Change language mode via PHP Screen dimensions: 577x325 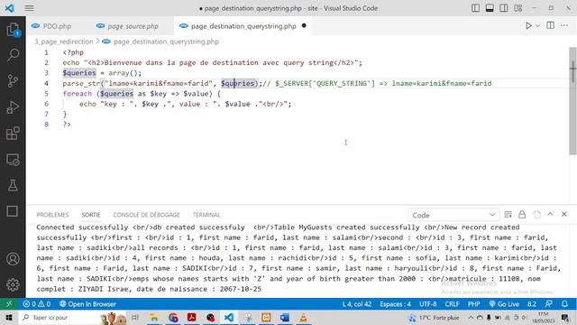(474, 304)
